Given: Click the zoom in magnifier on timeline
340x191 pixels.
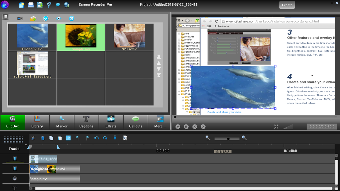Looking at the screenshot, I should [x=244, y=138].
